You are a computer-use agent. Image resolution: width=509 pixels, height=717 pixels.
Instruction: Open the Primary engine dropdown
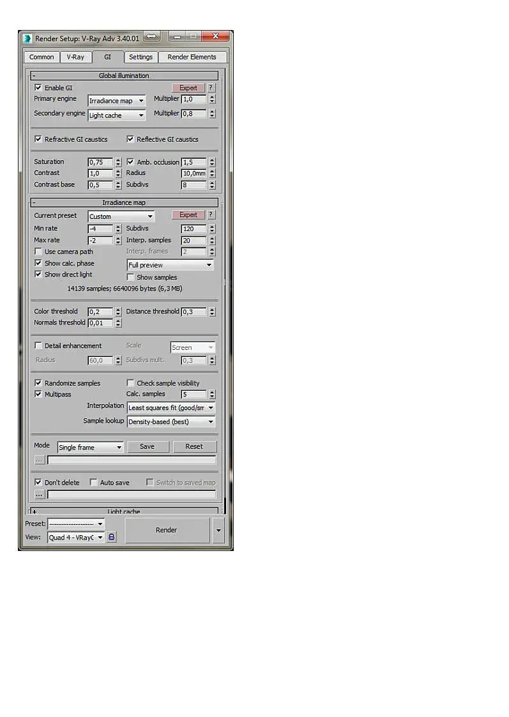coord(117,101)
